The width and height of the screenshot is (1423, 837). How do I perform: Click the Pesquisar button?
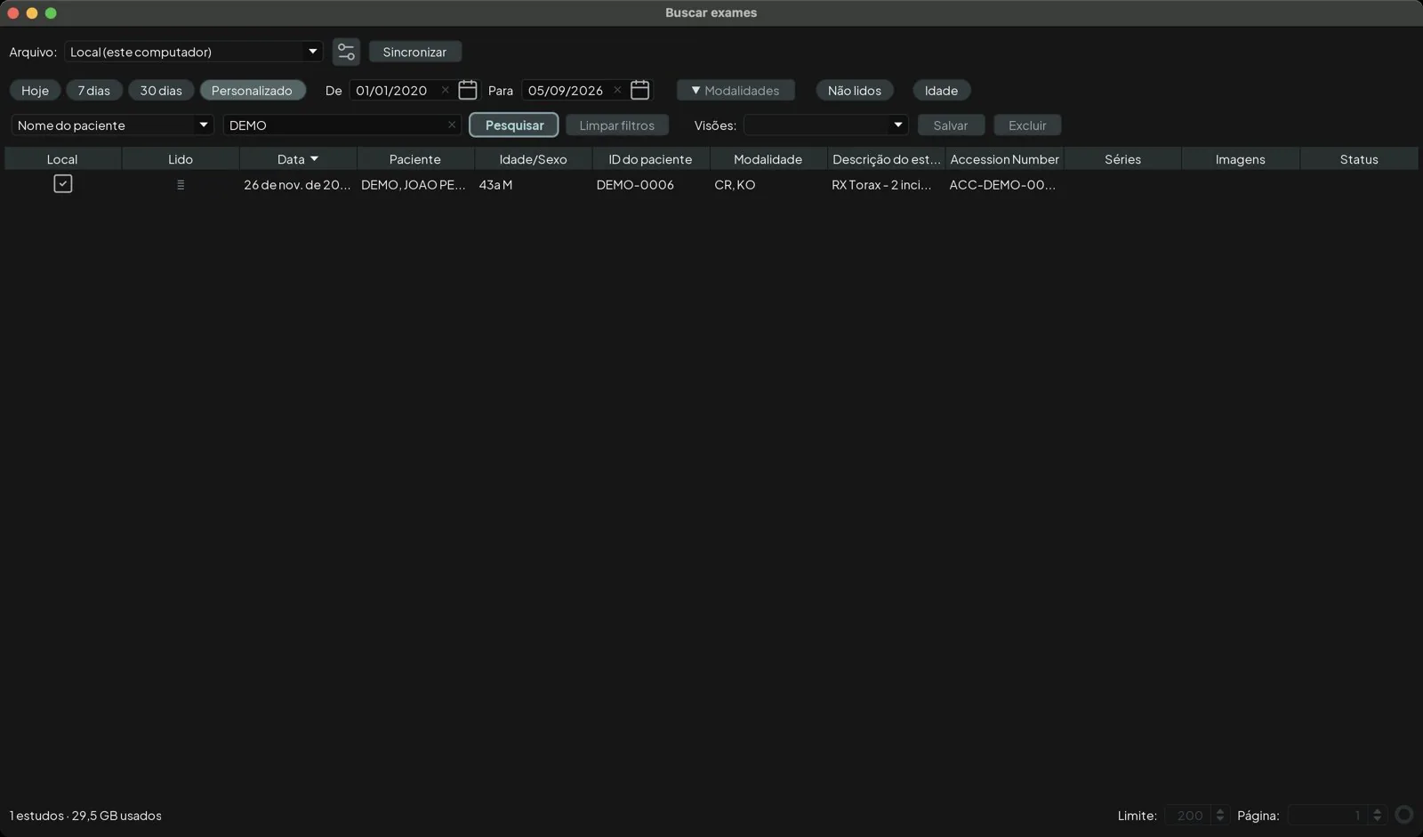[x=514, y=125]
